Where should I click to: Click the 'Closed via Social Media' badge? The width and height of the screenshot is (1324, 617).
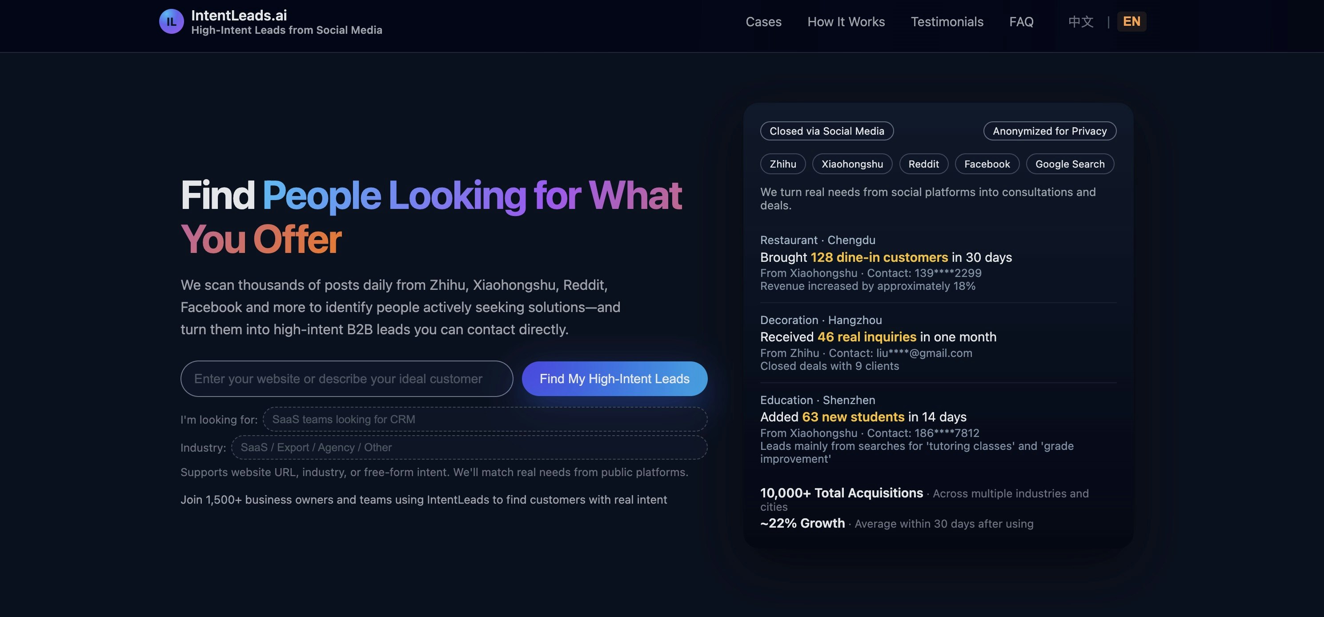[x=826, y=131]
